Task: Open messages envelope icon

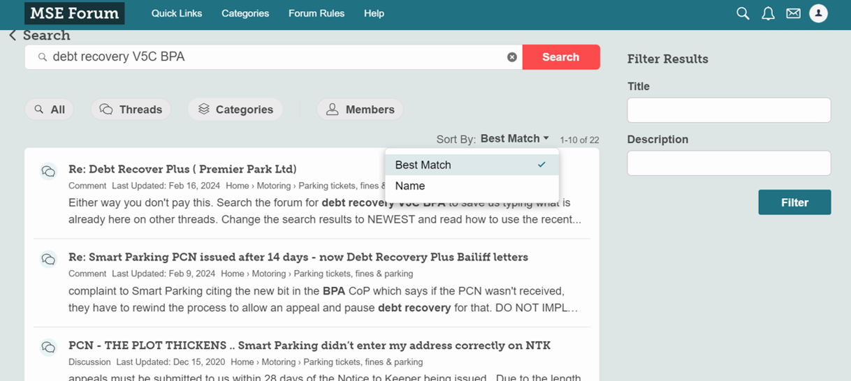Action: (x=793, y=13)
